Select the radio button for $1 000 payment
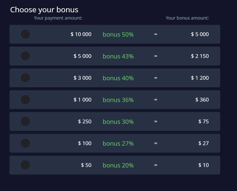This screenshot has width=237, height=191. [x=25, y=100]
